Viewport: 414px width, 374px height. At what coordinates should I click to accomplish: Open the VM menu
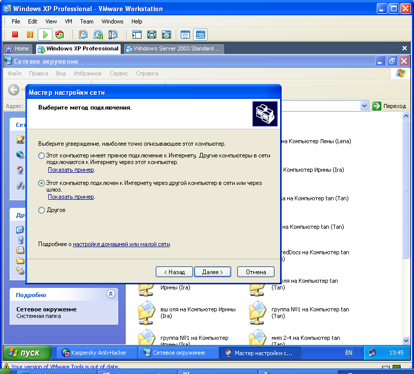point(68,21)
